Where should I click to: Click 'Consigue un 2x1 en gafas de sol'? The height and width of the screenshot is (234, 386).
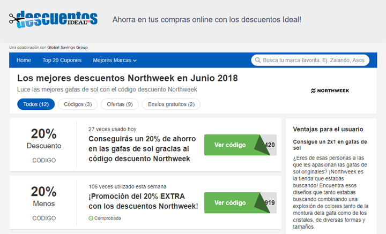tap(330, 145)
